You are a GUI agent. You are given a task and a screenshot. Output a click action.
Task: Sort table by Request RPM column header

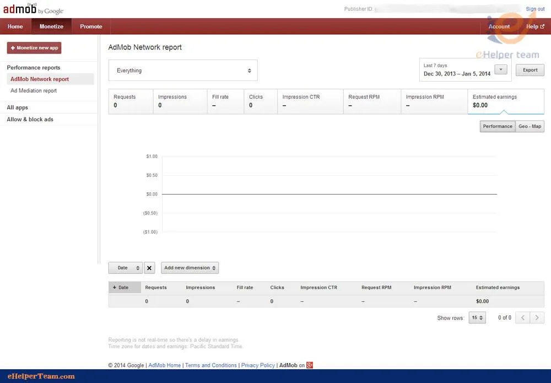376,288
